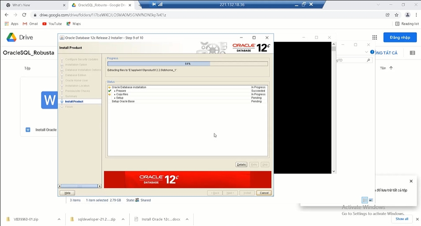The height and width of the screenshot is (226, 421).
Task: Bookmark this page with the star icon
Action: click(x=397, y=15)
